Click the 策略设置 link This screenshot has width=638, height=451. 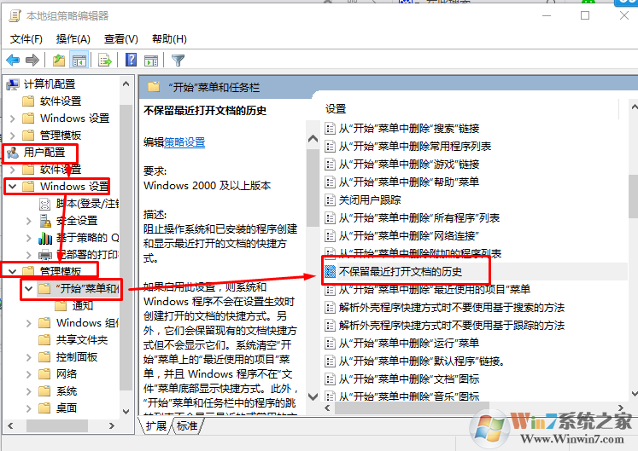(184, 142)
